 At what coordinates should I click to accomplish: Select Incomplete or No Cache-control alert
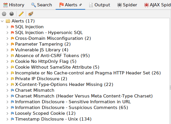coord(88,73)
